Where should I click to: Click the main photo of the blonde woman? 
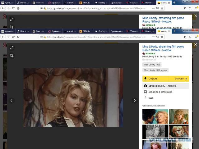[x=73, y=97]
